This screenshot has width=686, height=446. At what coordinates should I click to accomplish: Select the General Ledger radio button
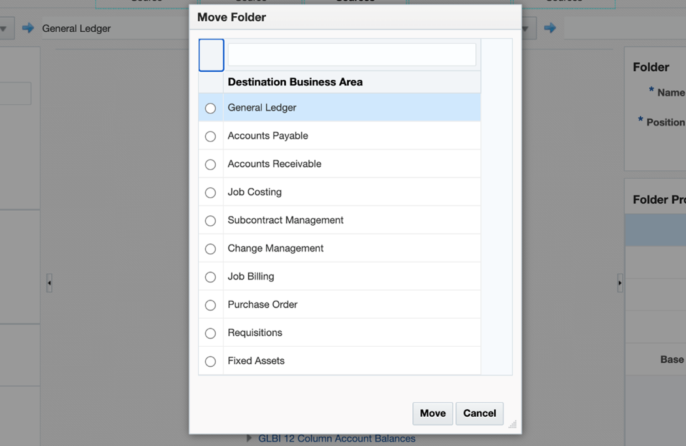pos(210,108)
